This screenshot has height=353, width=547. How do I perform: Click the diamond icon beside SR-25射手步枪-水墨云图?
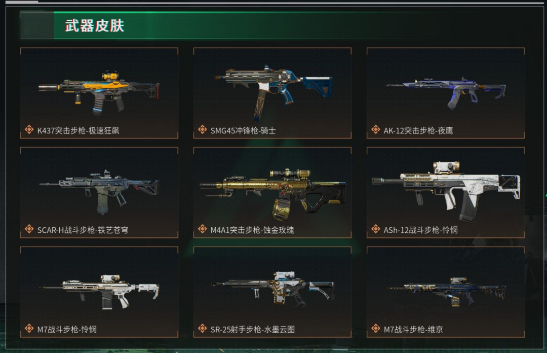202,329
